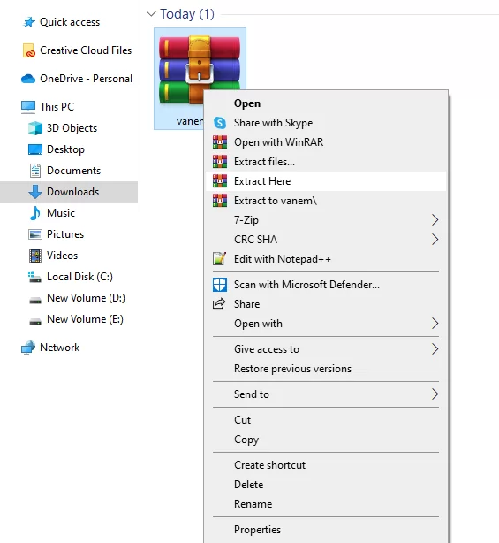Image resolution: width=499 pixels, height=543 pixels.
Task: Click the Videos filmstrip icon
Action: (x=35, y=256)
